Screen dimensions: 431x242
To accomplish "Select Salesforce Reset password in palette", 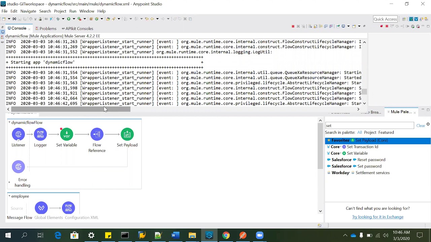I will (378, 160).
